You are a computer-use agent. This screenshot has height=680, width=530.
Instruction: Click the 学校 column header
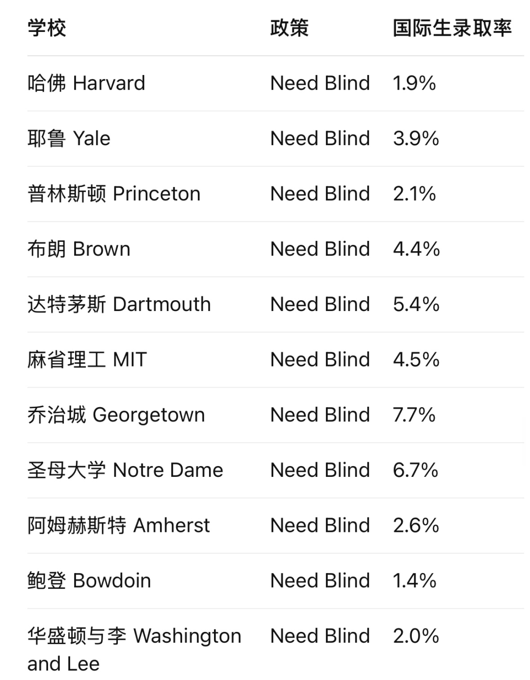[x=47, y=28]
